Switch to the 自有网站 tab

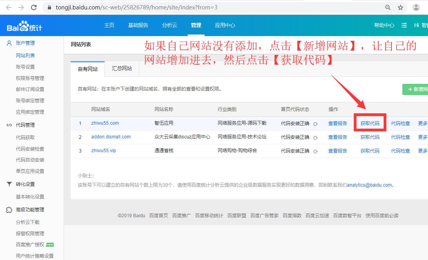(88, 69)
